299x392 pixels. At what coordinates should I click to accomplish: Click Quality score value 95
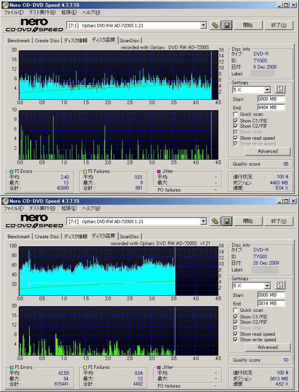[x=286, y=164]
